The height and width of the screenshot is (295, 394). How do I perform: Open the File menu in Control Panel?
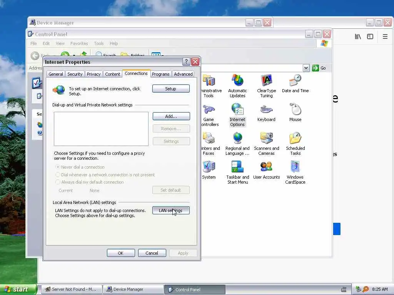[34, 43]
